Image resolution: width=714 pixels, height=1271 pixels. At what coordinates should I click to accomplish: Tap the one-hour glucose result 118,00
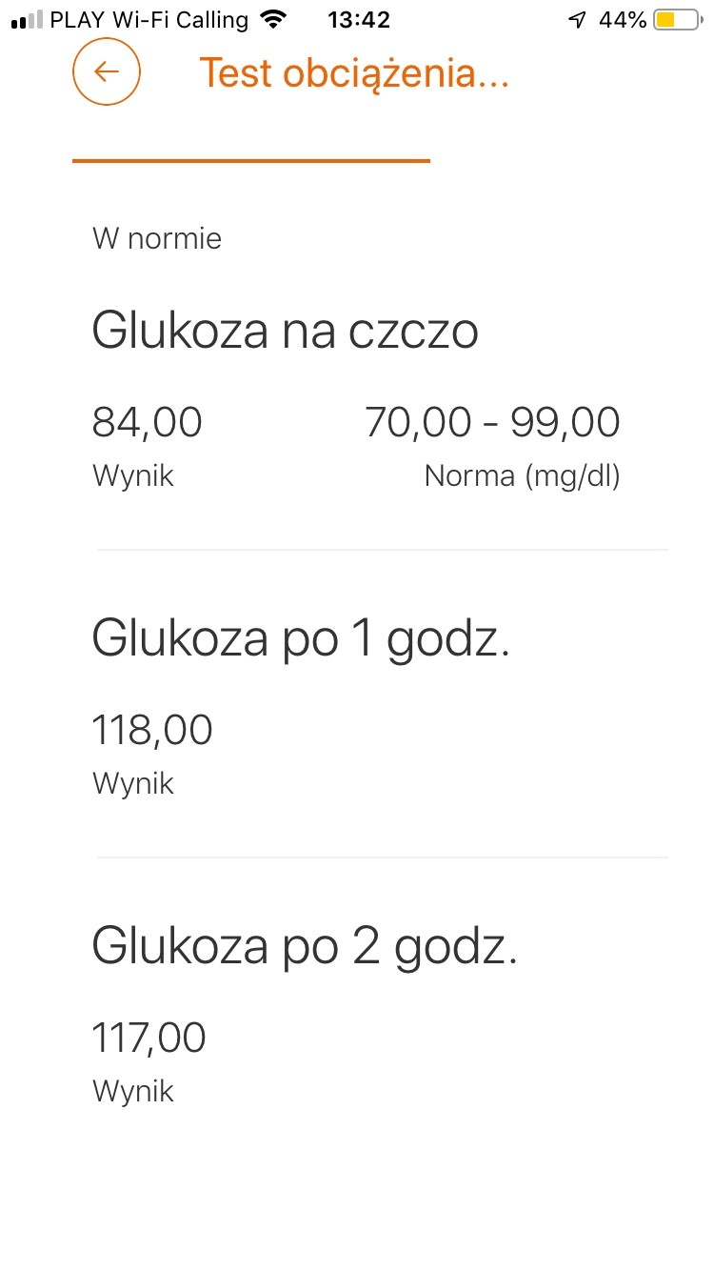point(152,731)
